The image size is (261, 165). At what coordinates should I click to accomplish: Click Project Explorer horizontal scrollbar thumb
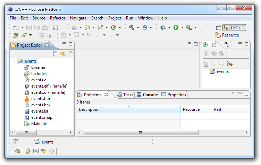point(26,132)
